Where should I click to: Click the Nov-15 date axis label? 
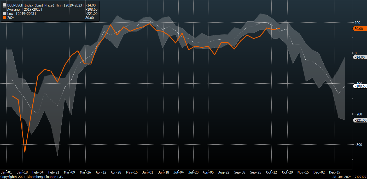[x=303, y=172]
